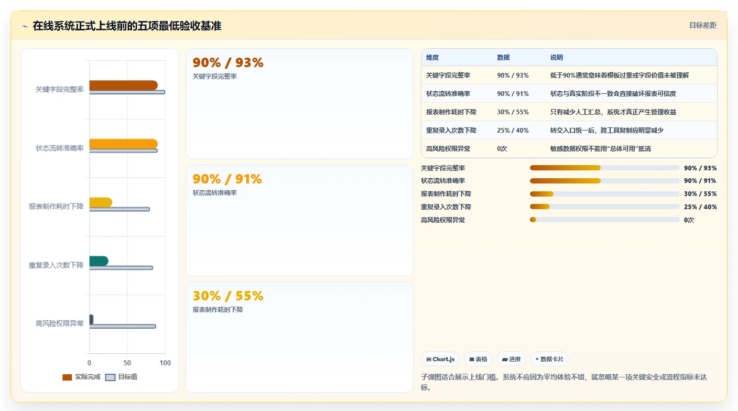Click chart axis label 重复录入次数下降

[x=57, y=265]
